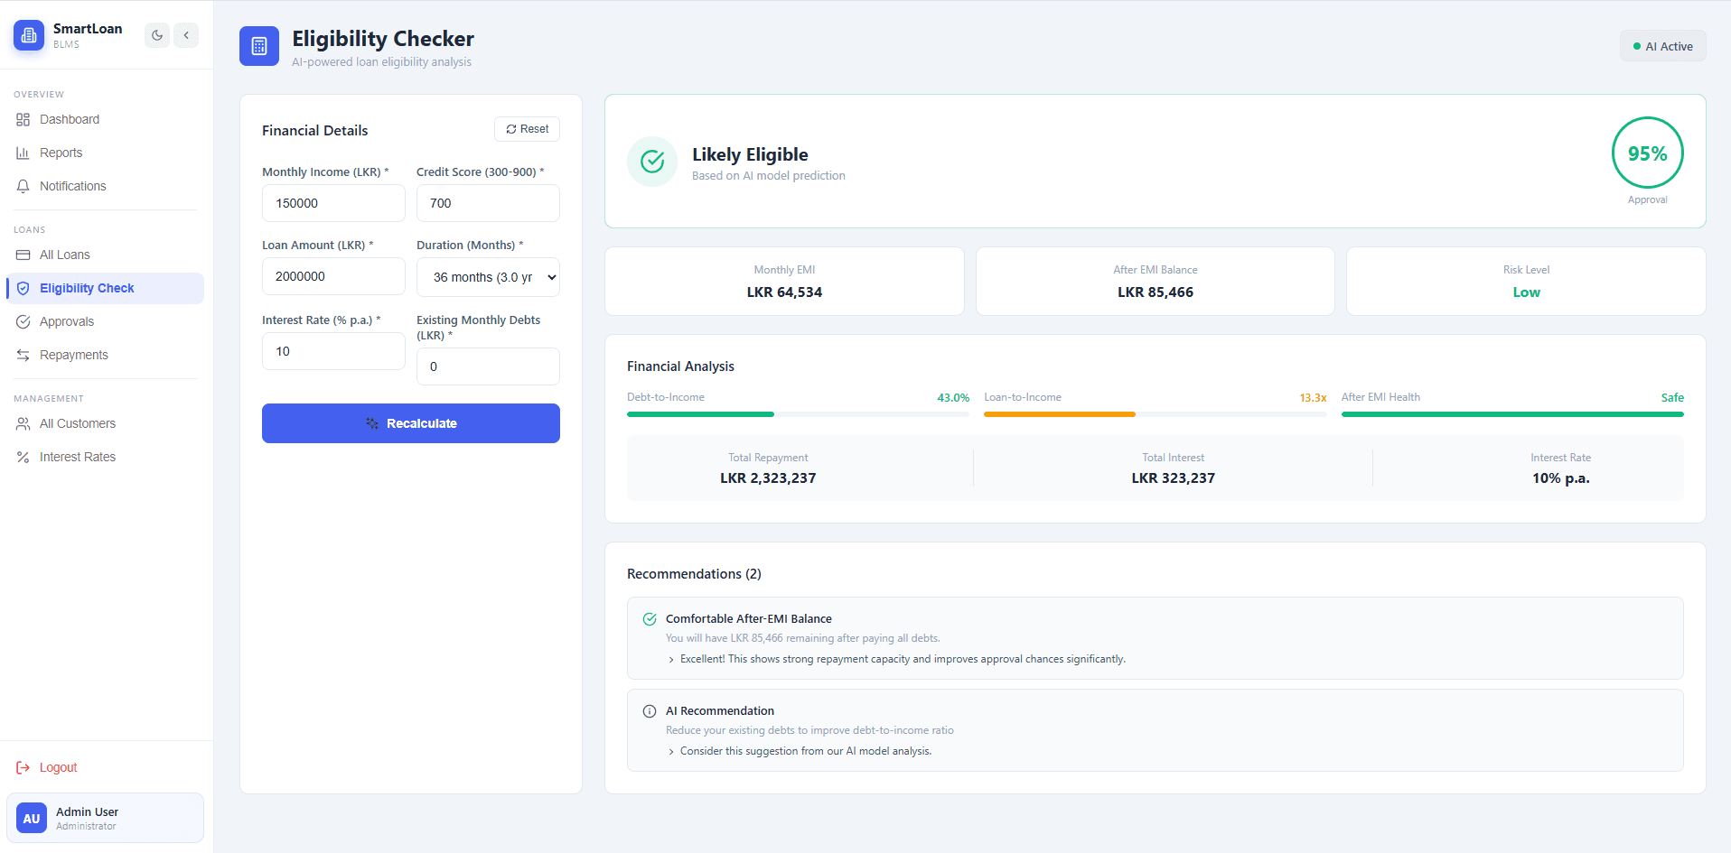Viewport: 1731px width, 853px height.
Task: Click the Loan-to-Income progress bar
Action: pyautogui.click(x=1155, y=414)
